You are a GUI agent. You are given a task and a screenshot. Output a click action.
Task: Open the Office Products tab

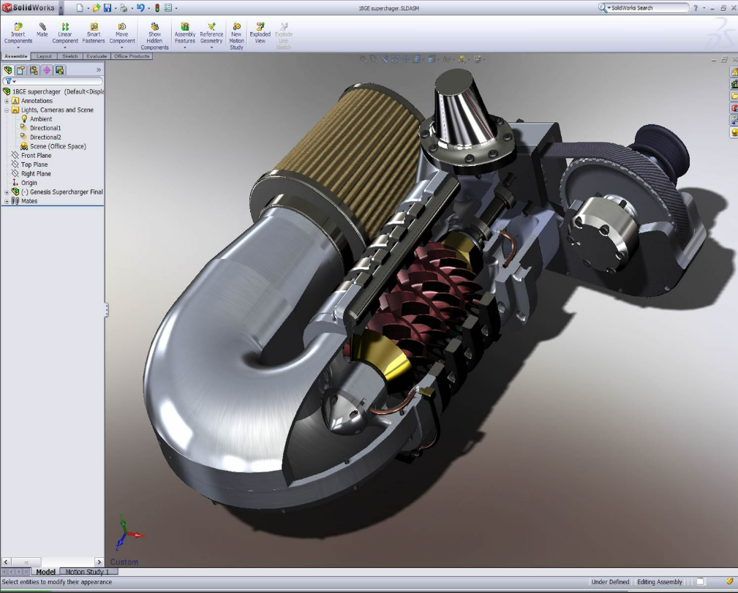[132, 56]
